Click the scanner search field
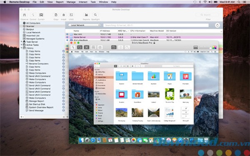 pyautogui.click(x=156, y=25)
